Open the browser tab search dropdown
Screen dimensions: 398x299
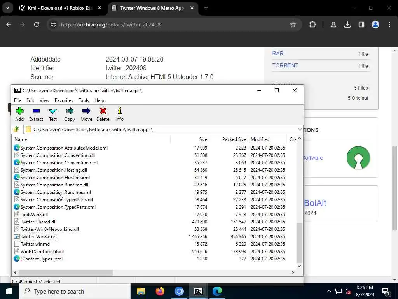point(8,8)
